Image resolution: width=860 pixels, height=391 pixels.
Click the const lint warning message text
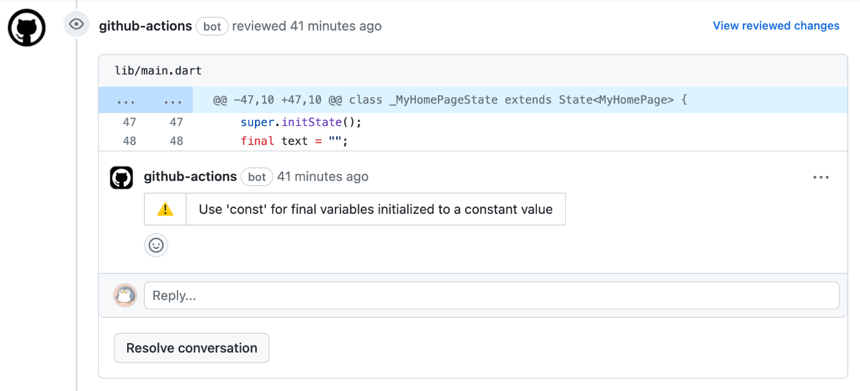point(375,210)
